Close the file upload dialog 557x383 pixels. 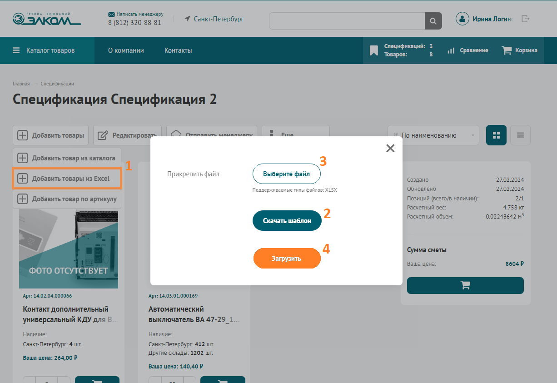click(390, 148)
